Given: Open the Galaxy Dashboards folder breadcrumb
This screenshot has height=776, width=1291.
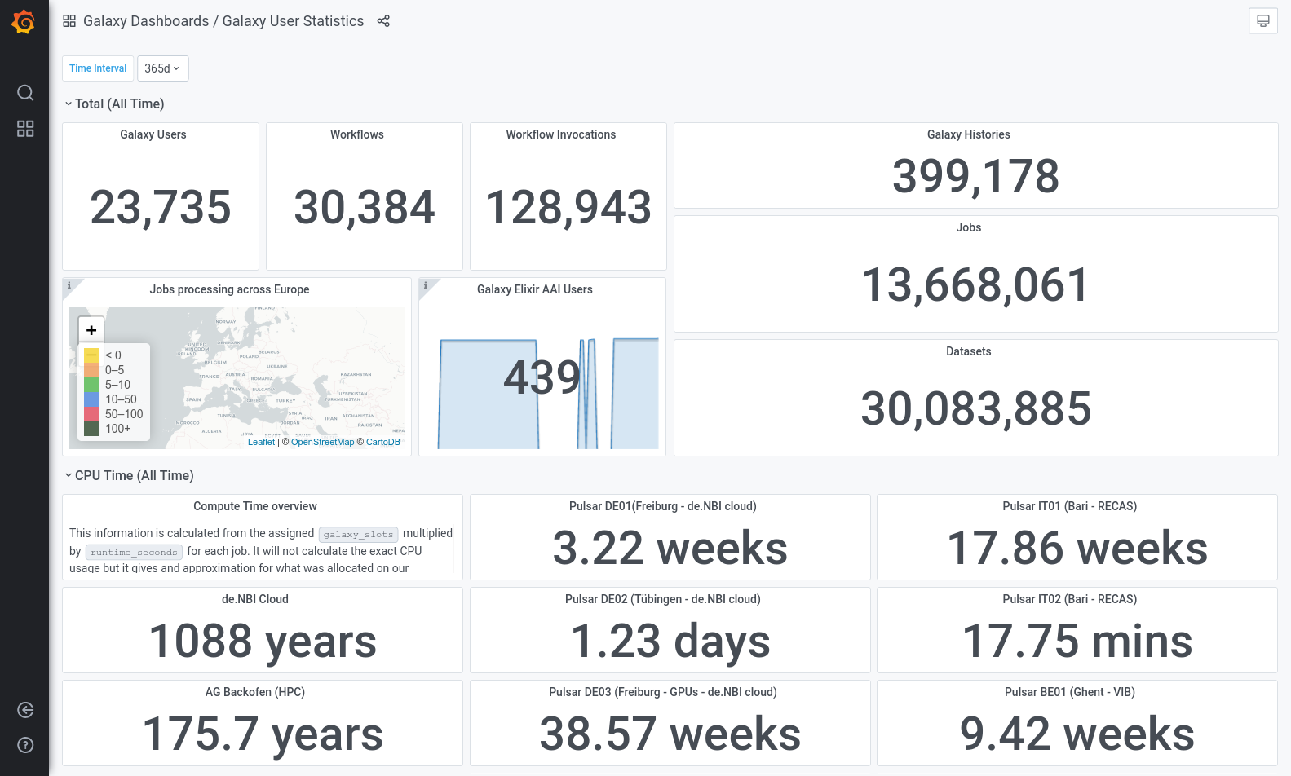Looking at the screenshot, I should coord(146,21).
